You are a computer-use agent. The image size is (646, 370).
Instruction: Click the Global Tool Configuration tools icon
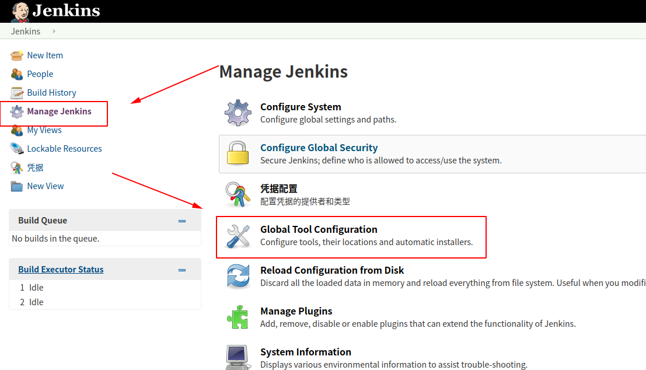click(x=238, y=236)
